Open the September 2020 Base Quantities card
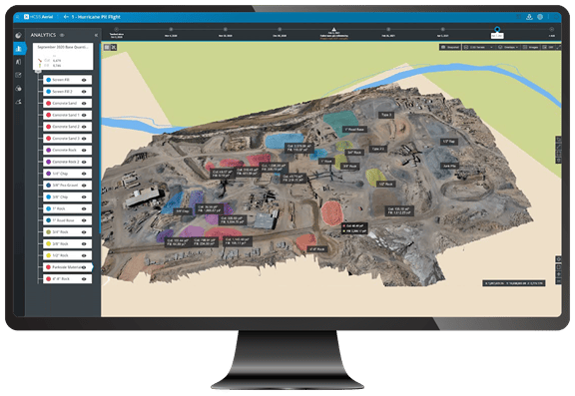Viewport: 575px width, 396px height. [x=63, y=57]
